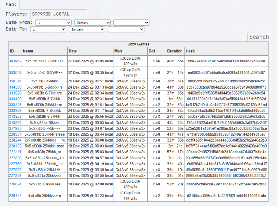Open game ID 226141 link
This screenshot has width=277, height=206.
(15, 196)
